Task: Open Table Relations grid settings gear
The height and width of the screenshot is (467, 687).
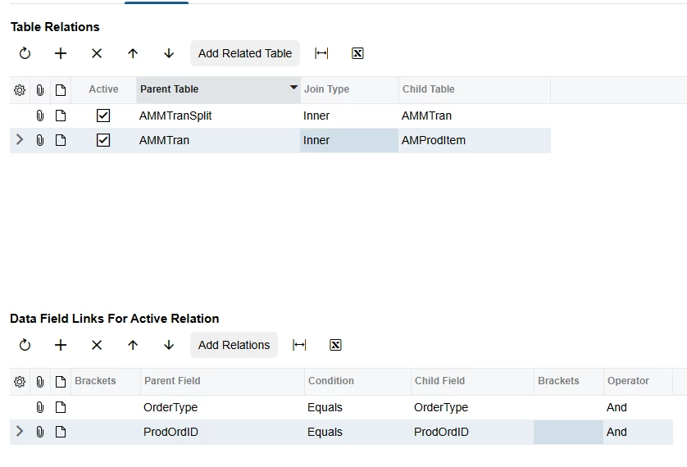Action: 20,90
